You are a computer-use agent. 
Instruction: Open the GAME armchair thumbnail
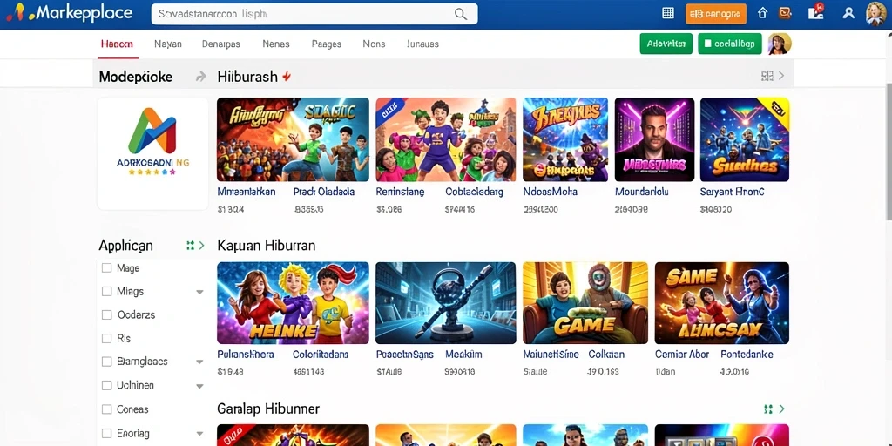(x=585, y=303)
